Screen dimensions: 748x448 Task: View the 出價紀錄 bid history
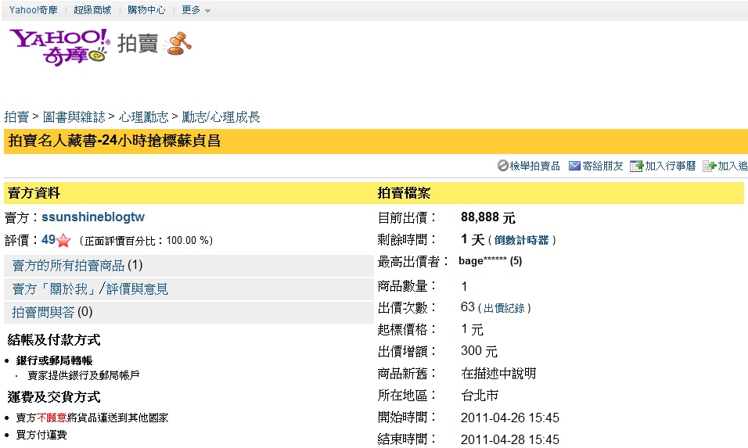coord(504,308)
